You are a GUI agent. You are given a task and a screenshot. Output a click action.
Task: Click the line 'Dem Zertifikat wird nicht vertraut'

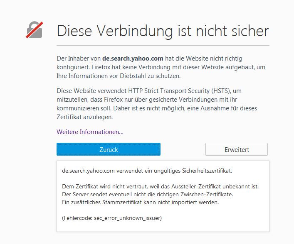tap(161, 186)
